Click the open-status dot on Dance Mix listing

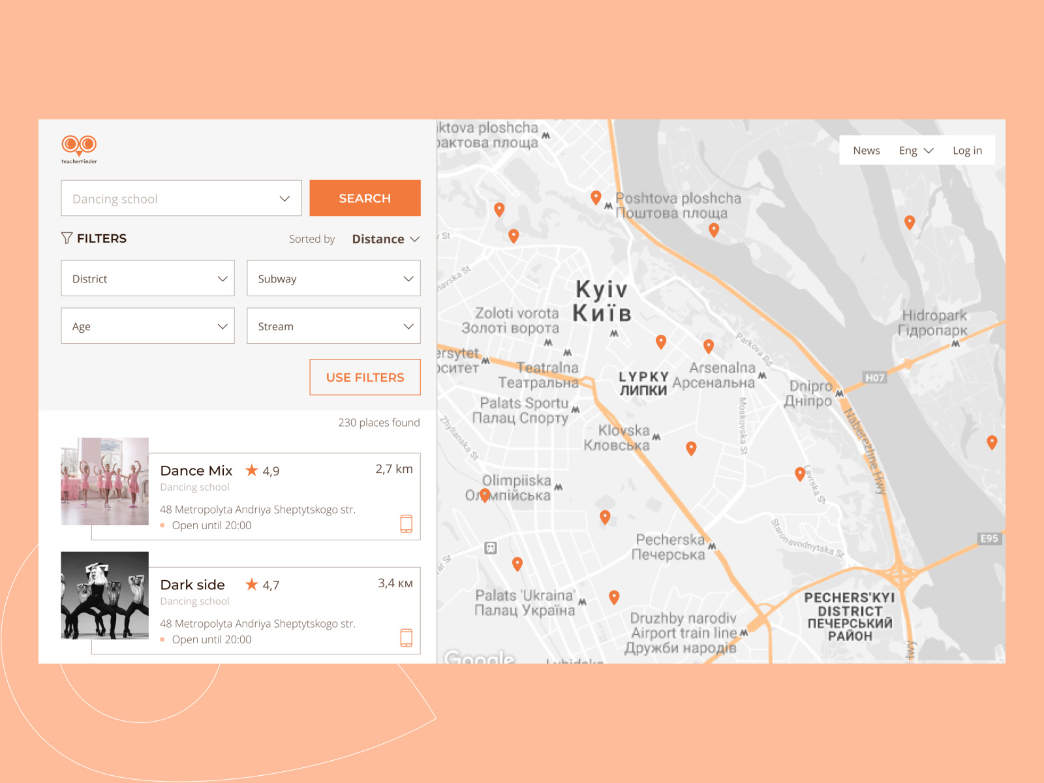coord(162,525)
